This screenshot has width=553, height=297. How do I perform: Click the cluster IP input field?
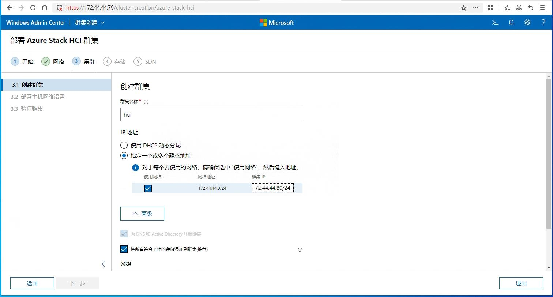272,188
